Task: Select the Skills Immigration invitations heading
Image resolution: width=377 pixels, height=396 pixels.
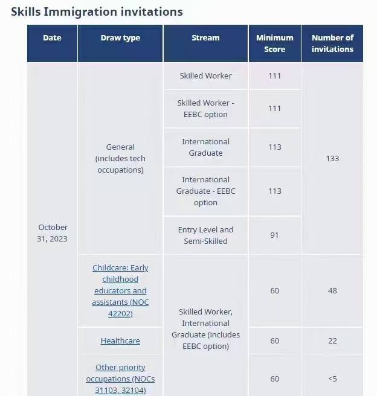Action: pos(97,12)
